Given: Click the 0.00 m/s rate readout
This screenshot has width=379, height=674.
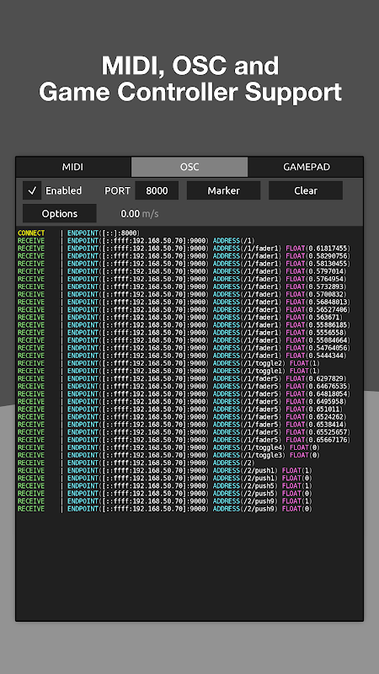Looking at the screenshot, I should tap(140, 214).
